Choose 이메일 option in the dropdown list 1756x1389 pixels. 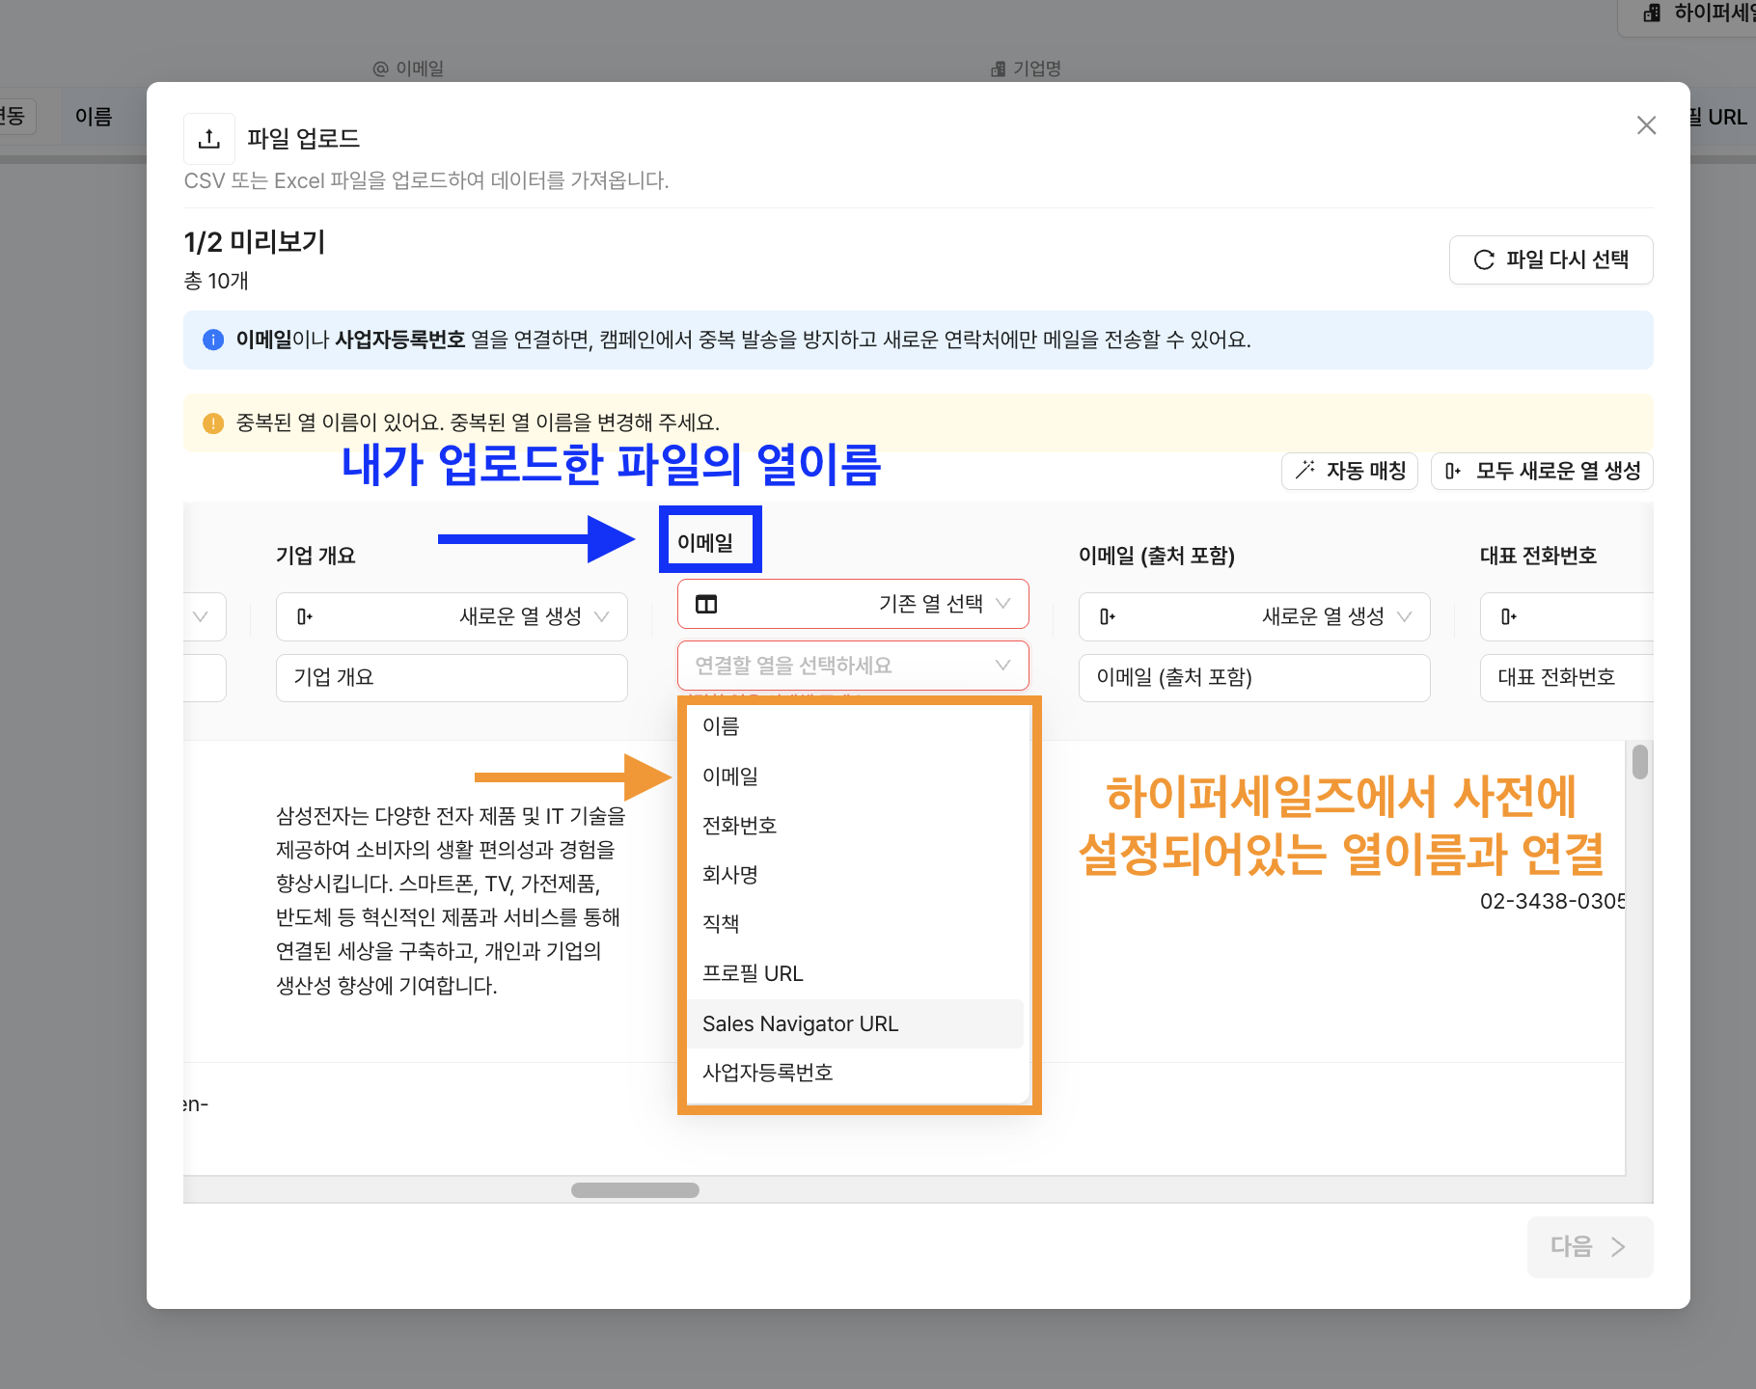[730, 776]
